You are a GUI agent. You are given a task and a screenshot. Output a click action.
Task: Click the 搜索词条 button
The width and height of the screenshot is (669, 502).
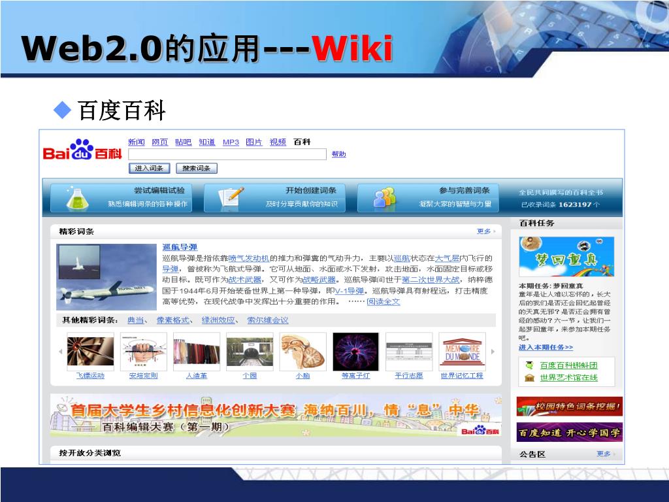[x=197, y=168]
